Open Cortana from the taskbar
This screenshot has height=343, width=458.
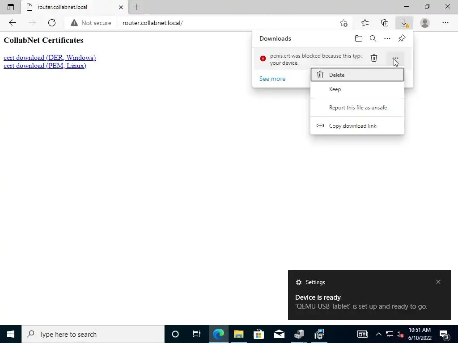pos(175,334)
